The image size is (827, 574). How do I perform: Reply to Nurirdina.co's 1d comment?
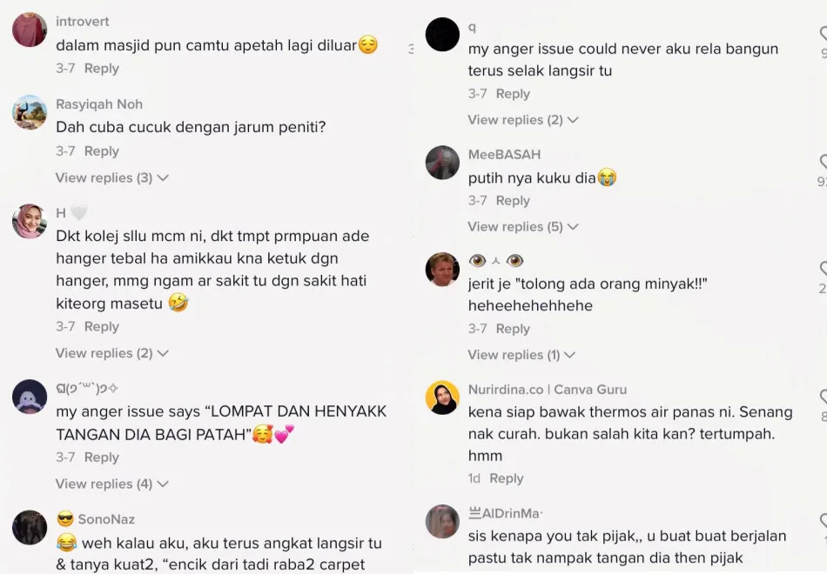(507, 478)
